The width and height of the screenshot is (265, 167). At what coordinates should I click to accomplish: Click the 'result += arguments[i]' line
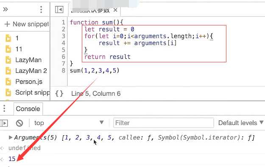[x=137, y=43]
